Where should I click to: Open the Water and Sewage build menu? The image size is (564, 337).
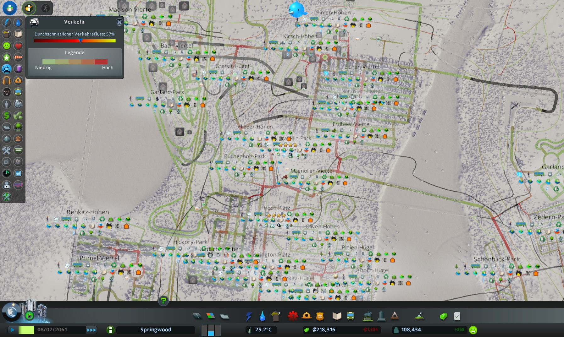(262, 316)
